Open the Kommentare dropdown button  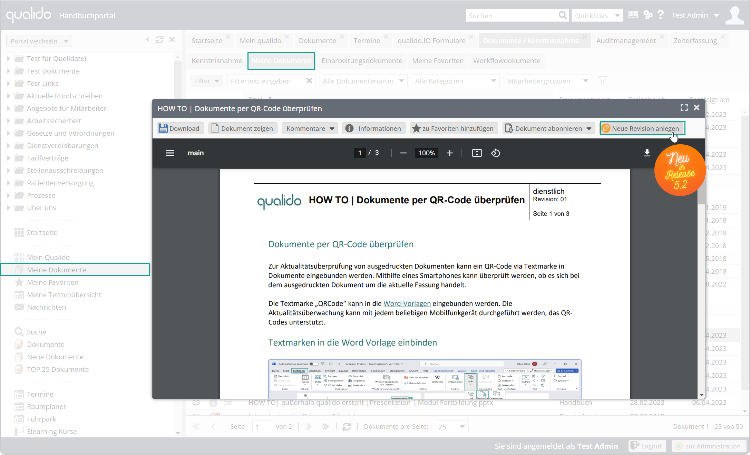point(310,128)
